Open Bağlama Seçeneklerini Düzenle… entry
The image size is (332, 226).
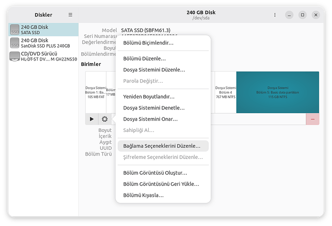click(x=162, y=145)
